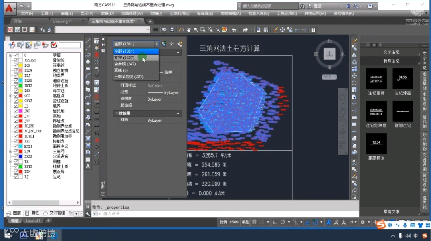The image size is (431, 241).
Task: Click the Move cross-arrows toolbar icon
Action: (282, 30)
